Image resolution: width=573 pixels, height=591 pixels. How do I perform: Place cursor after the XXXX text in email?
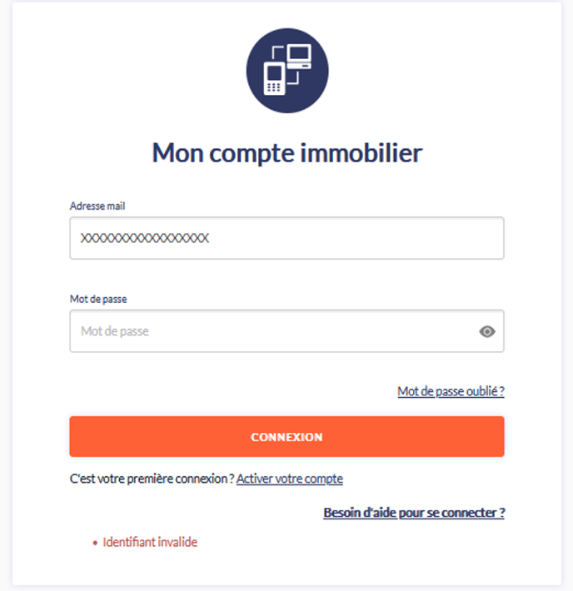click(210, 238)
